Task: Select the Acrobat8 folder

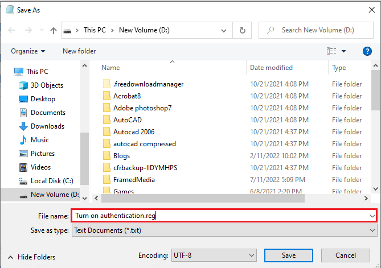Action: click(127, 96)
